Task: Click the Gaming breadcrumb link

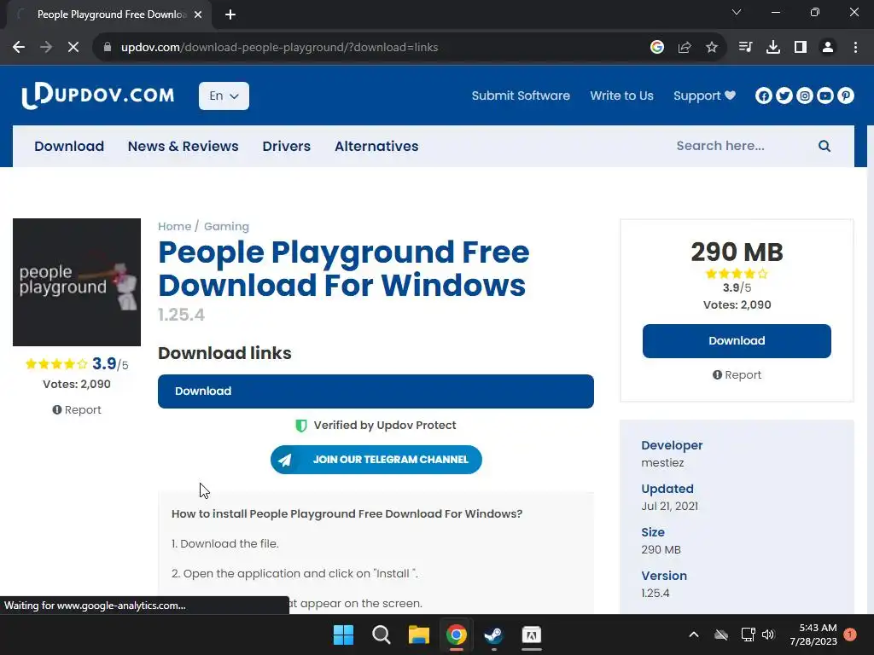Action: point(226,226)
